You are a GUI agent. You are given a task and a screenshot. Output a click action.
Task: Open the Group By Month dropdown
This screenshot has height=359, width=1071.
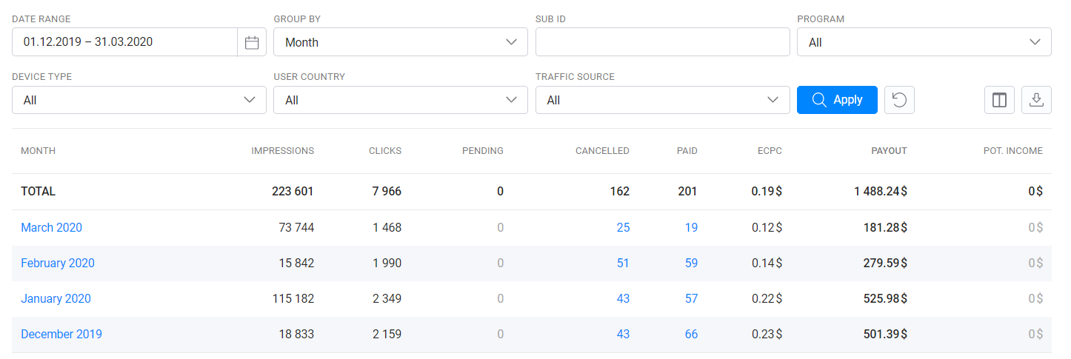[x=401, y=42]
